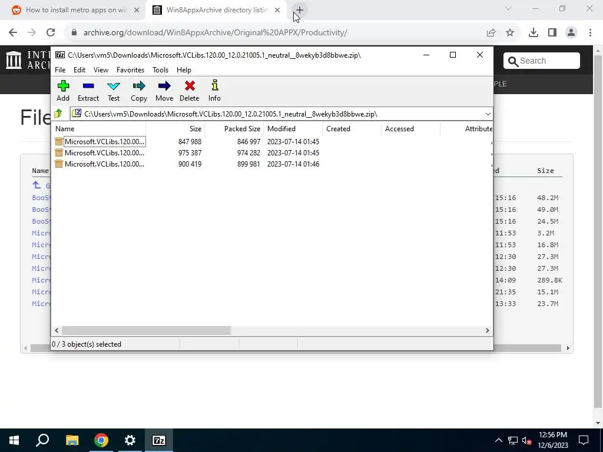Sort by the Created column header
The height and width of the screenshot is (452, 603).
(352, 129)
